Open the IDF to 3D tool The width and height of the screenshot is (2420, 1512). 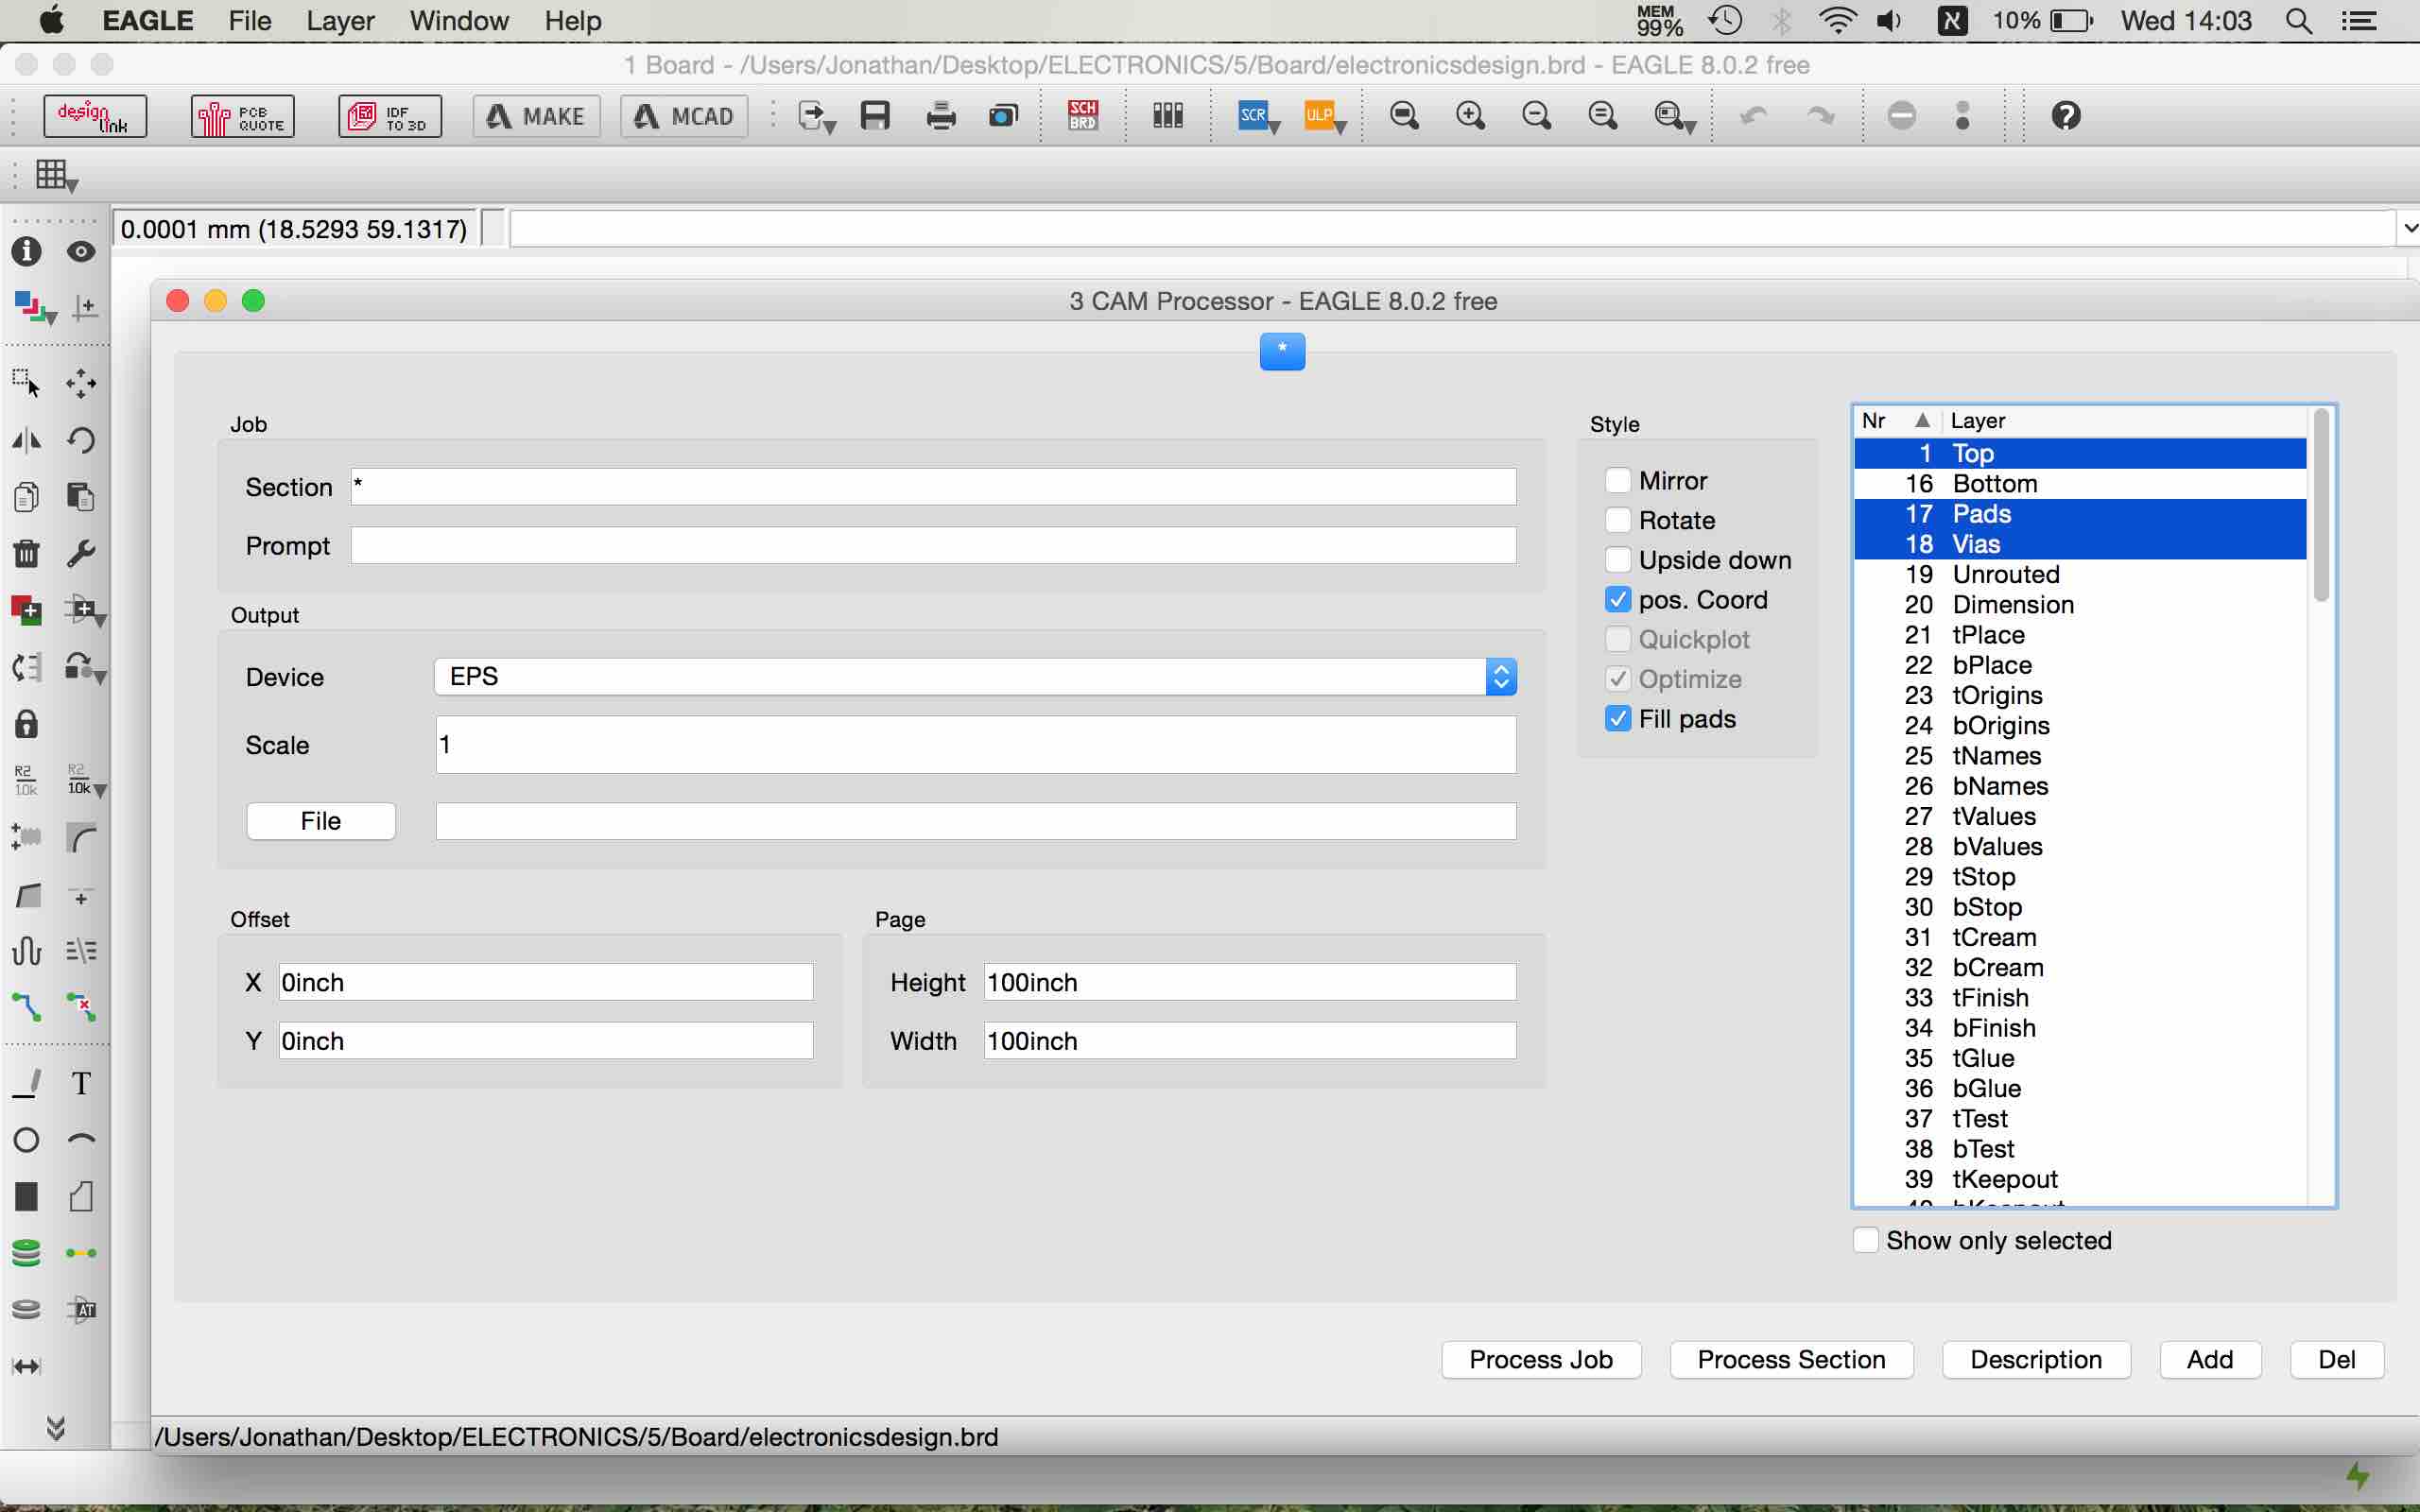(390, 116)
